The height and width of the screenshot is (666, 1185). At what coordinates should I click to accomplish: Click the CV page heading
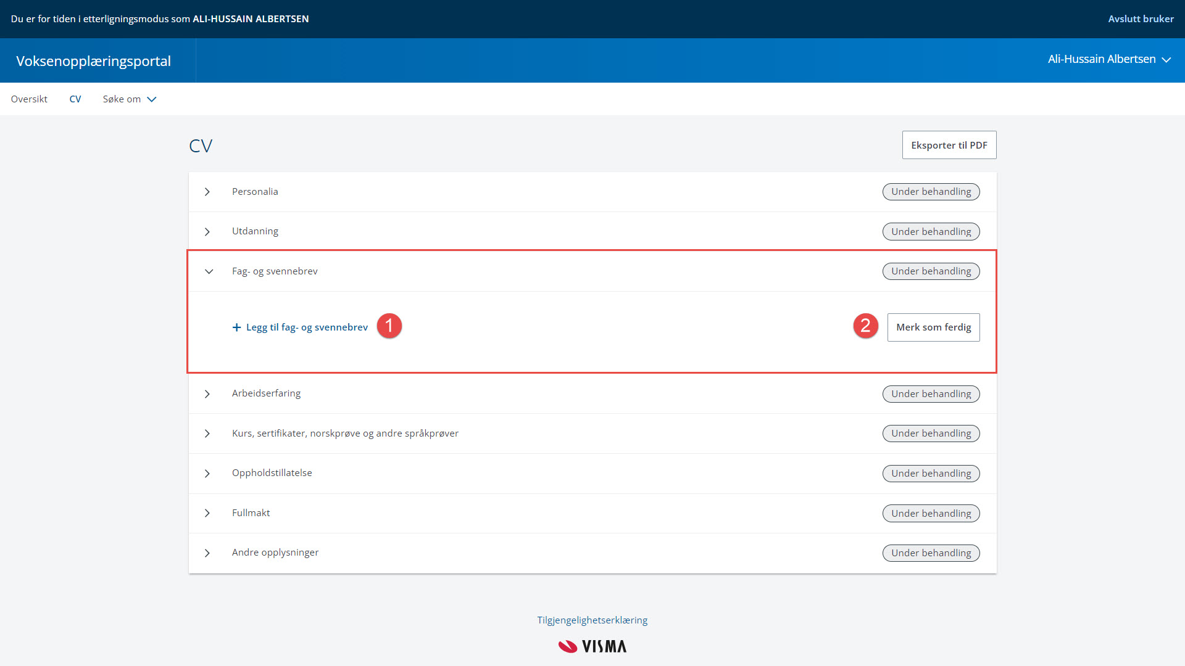click(x=201, y=146)
